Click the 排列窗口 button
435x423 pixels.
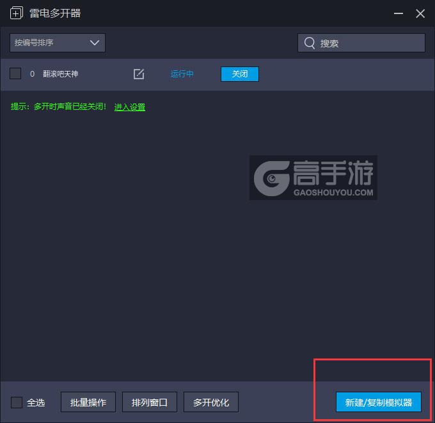click(150, 402)
